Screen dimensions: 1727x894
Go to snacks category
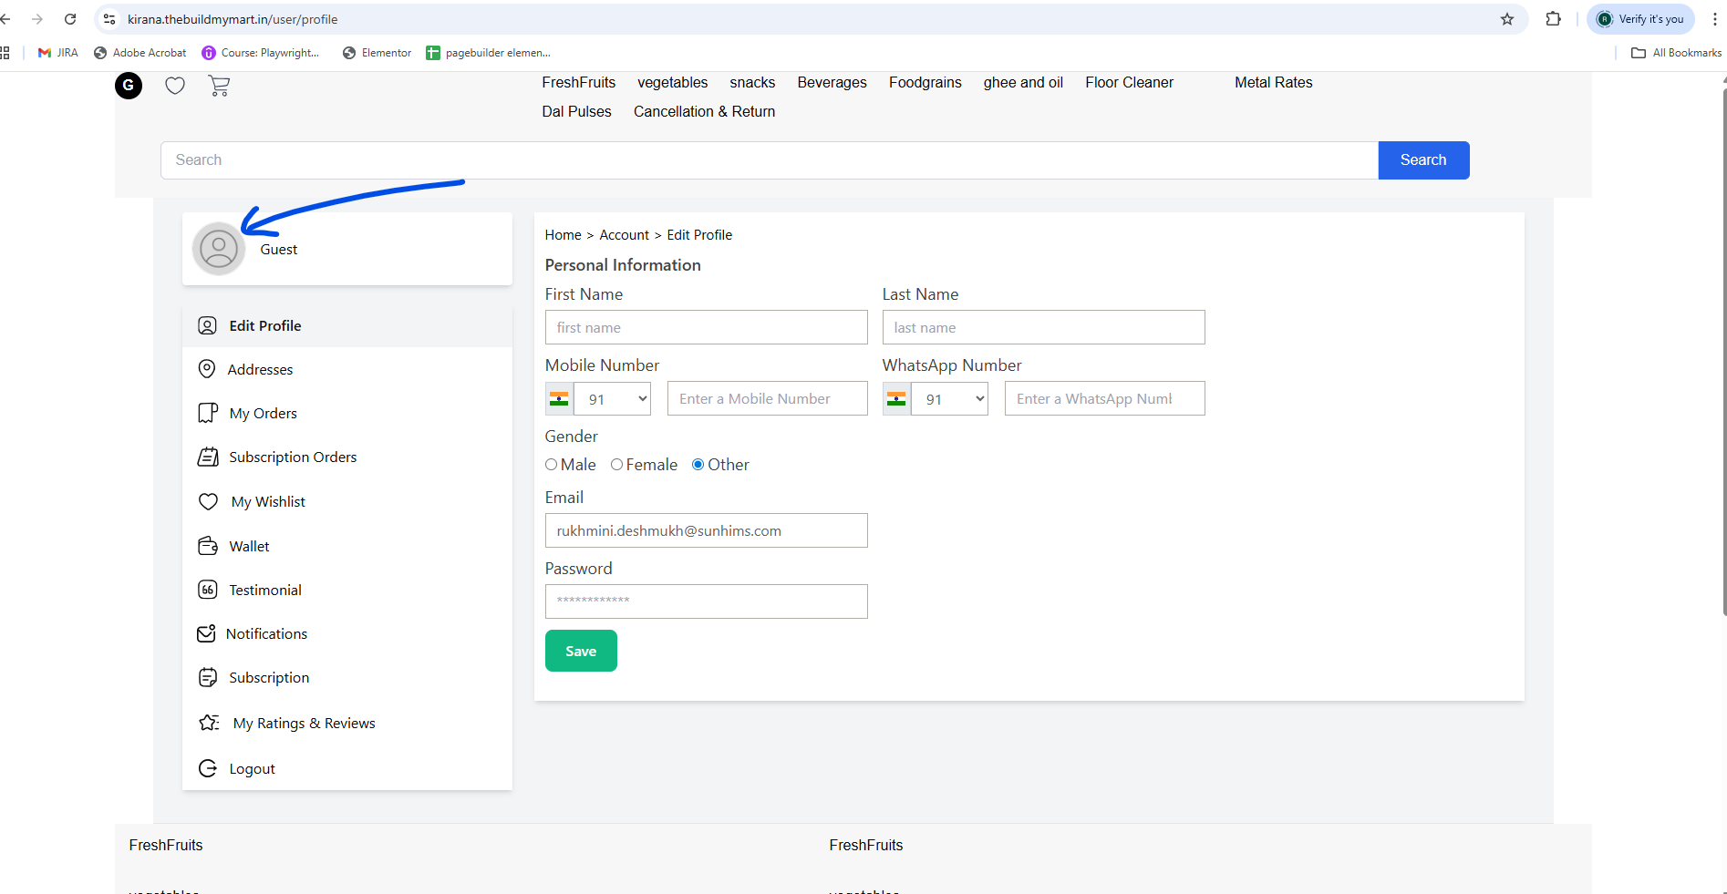point(752,82)
